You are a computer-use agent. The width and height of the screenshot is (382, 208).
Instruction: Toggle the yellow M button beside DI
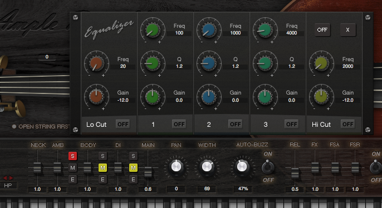pyautogui.click(x=133, y=167)
